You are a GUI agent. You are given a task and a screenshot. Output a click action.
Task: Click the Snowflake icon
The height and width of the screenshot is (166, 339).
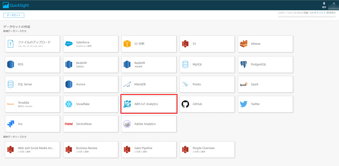pos(69,104)
